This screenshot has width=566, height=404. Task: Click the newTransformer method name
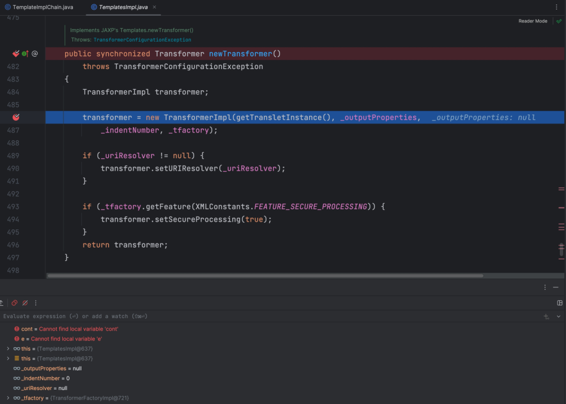241,54
